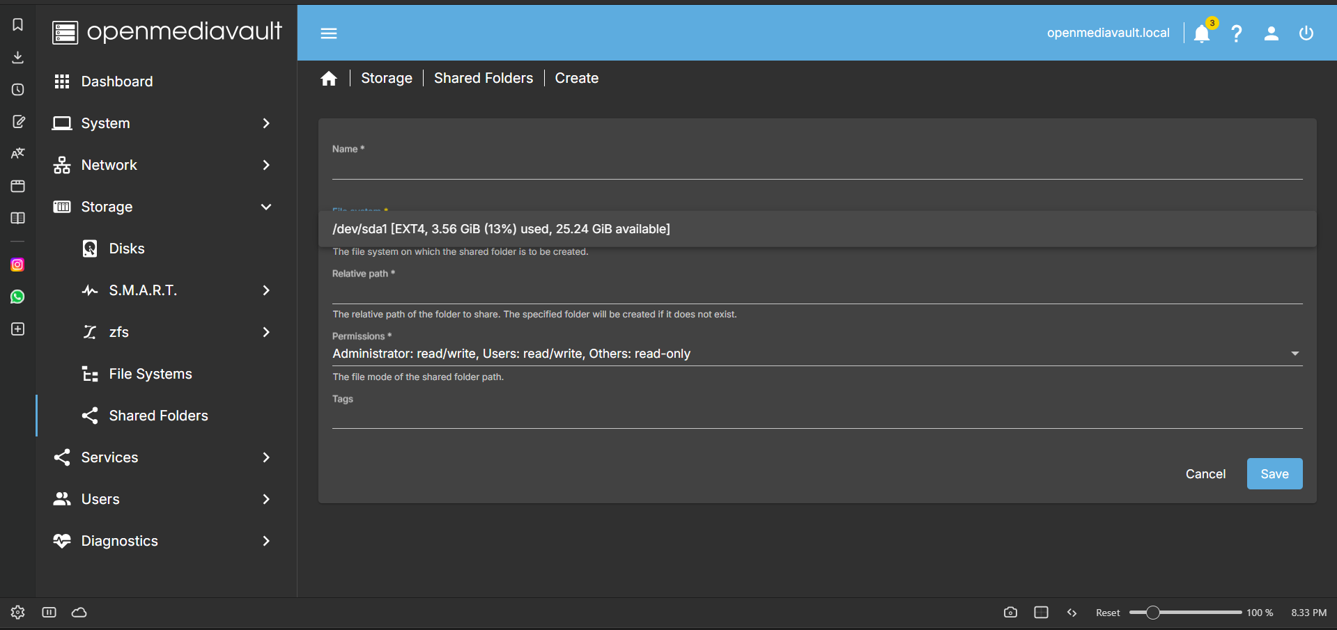Click the power icon in header
This screenshot has height=630, width=1337.
click(x=1306, y=33)
